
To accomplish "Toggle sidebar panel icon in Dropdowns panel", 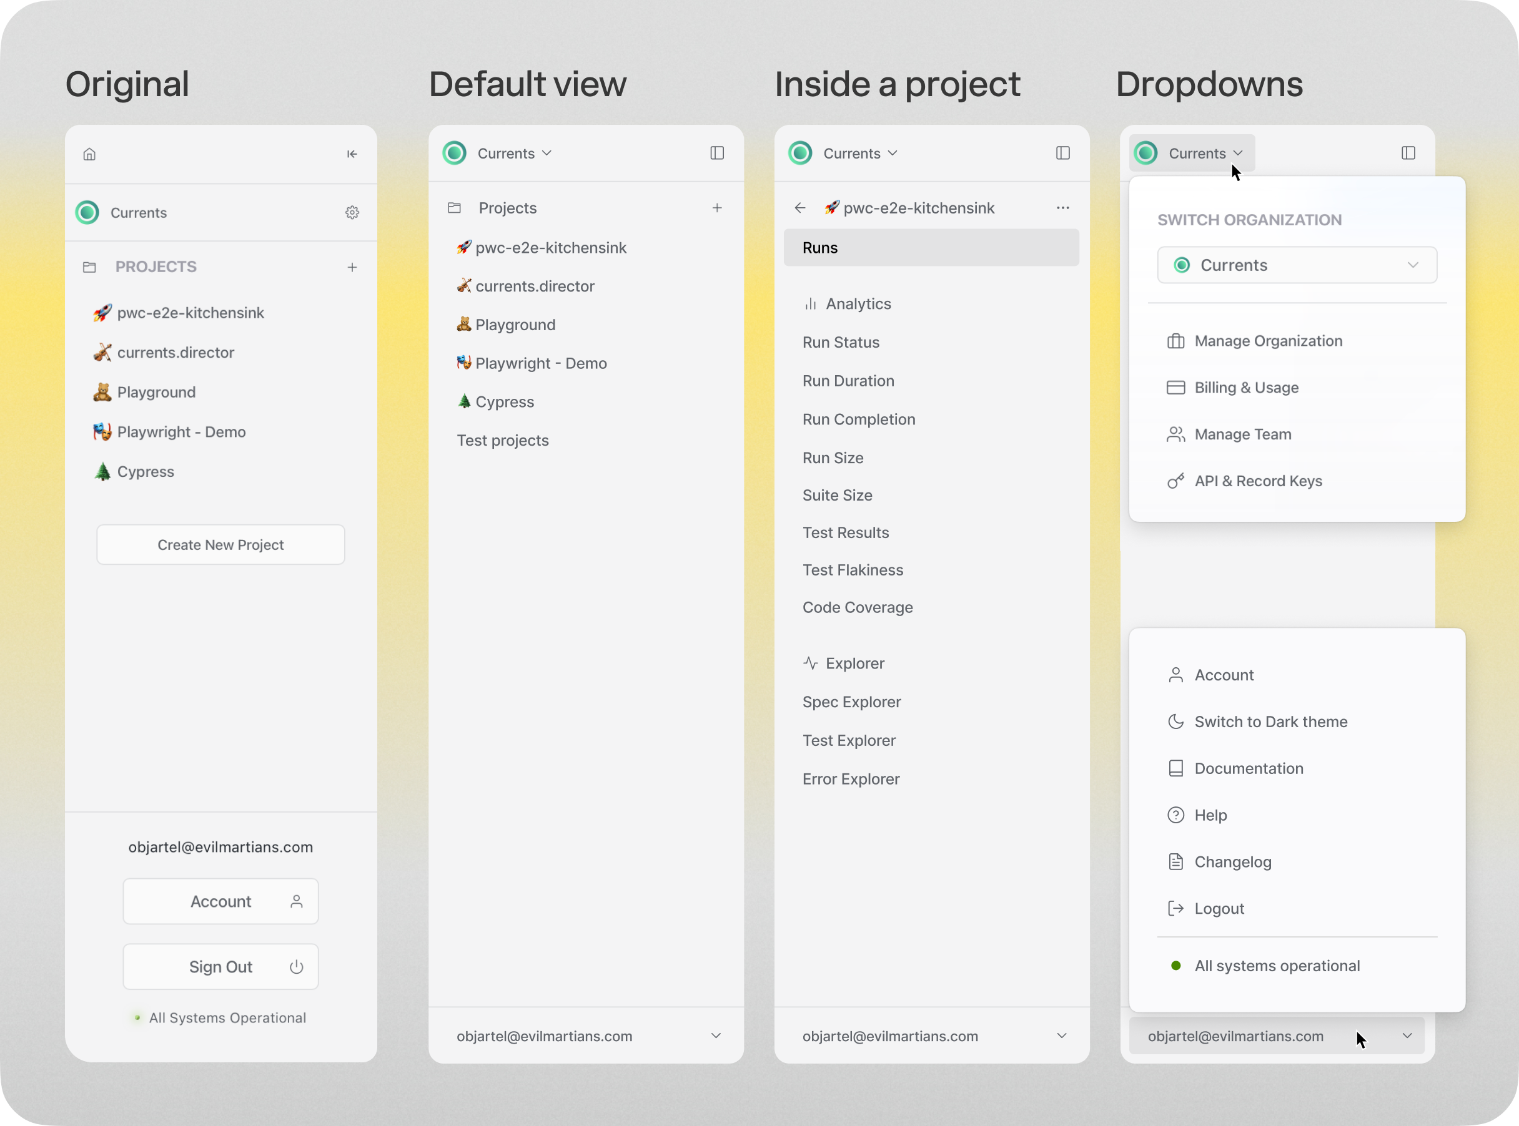I will pyautogui.click(x=1408, y=153).
